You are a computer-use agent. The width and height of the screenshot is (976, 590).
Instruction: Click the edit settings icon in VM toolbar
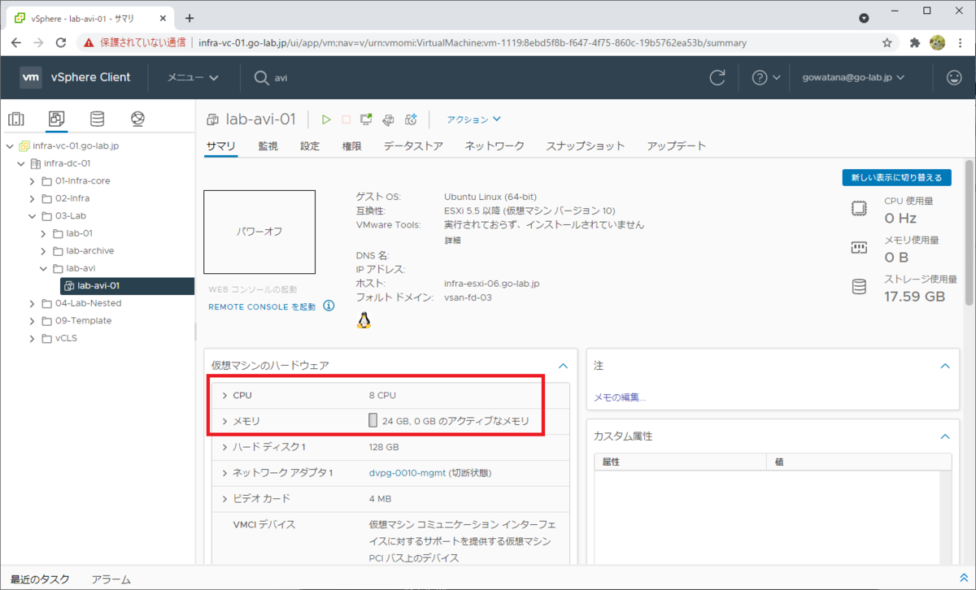click(x=388, y=119)
